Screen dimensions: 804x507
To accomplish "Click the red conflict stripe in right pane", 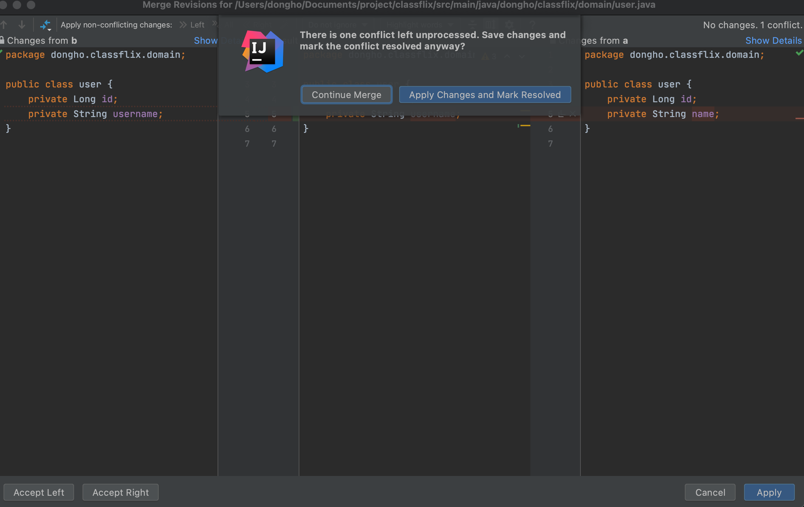I will [799, 118].
